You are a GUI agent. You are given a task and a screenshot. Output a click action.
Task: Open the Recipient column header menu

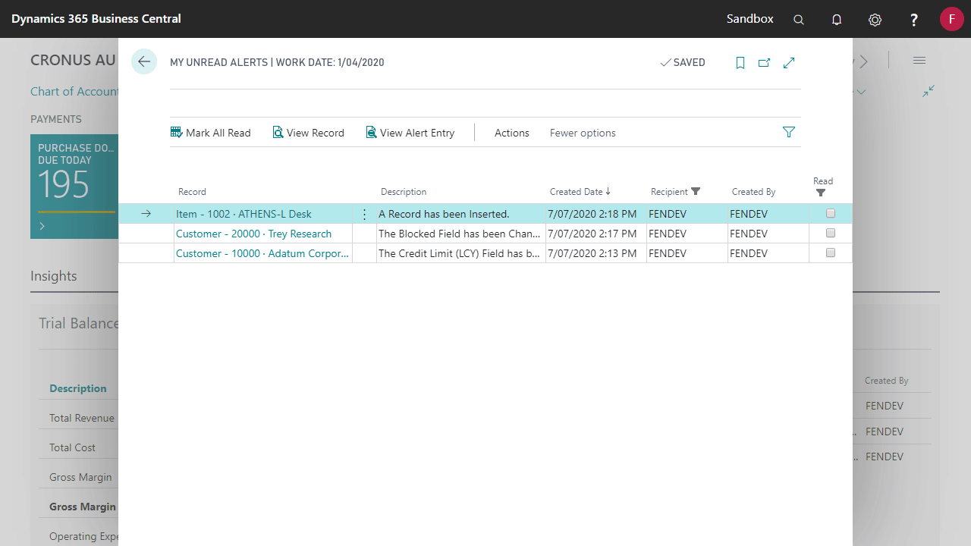669,192
